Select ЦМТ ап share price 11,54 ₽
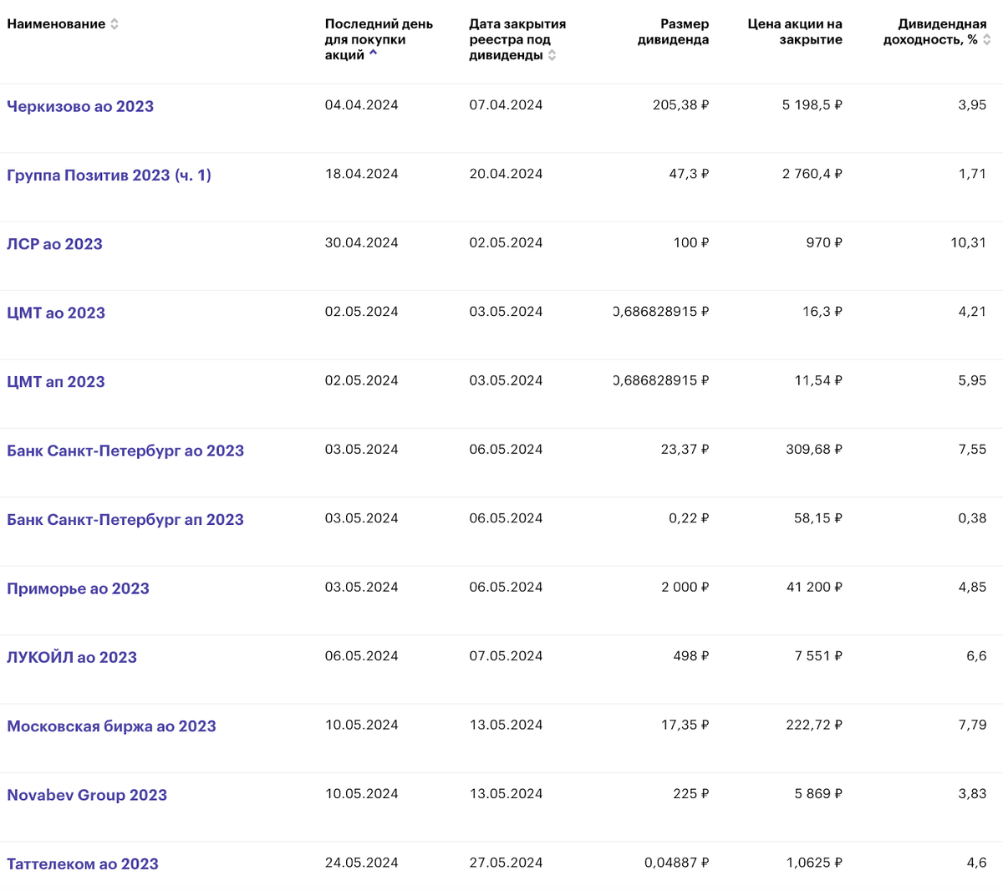This screenshot has height=891, width=1003. (818, 381)
